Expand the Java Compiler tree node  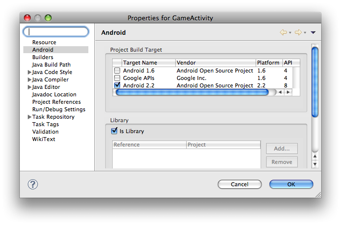pos(29,79)
